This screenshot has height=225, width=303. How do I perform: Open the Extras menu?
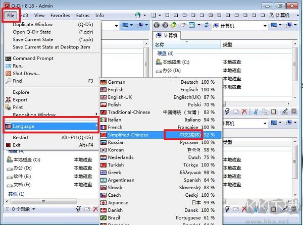click(83, 16)
